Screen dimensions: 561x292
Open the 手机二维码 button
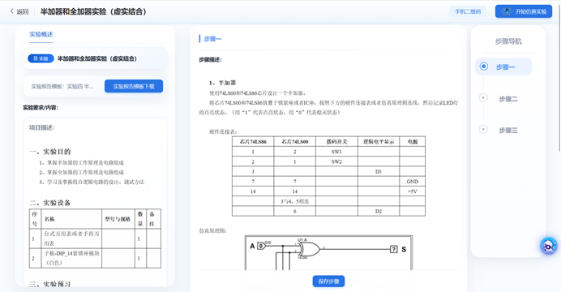(x=468, y=11)
